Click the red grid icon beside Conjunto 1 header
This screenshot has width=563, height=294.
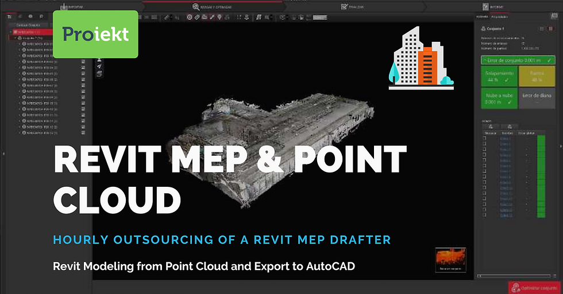pos(550,29)
